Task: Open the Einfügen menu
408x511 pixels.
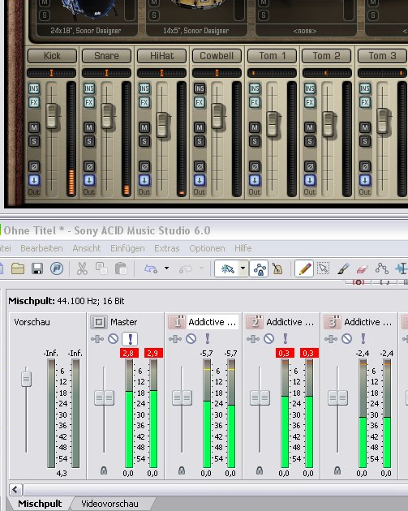Action: [127, 248]
